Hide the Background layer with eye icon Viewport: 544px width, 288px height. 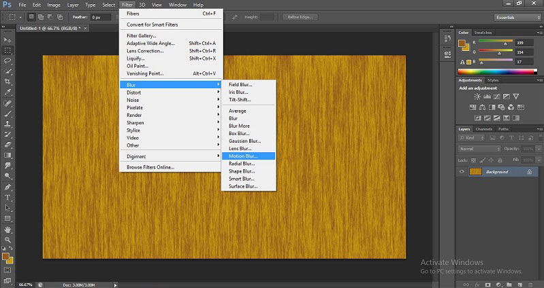coord(462,172)
